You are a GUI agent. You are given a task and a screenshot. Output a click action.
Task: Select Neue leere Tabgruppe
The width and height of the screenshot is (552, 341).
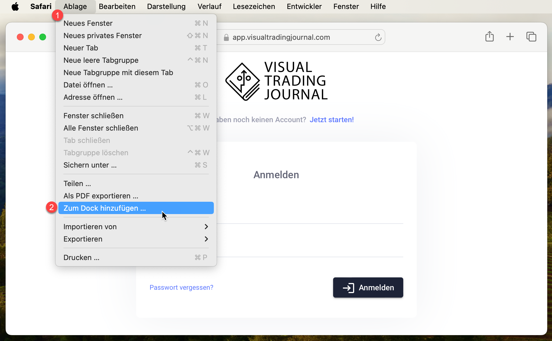tap(136, 60)
